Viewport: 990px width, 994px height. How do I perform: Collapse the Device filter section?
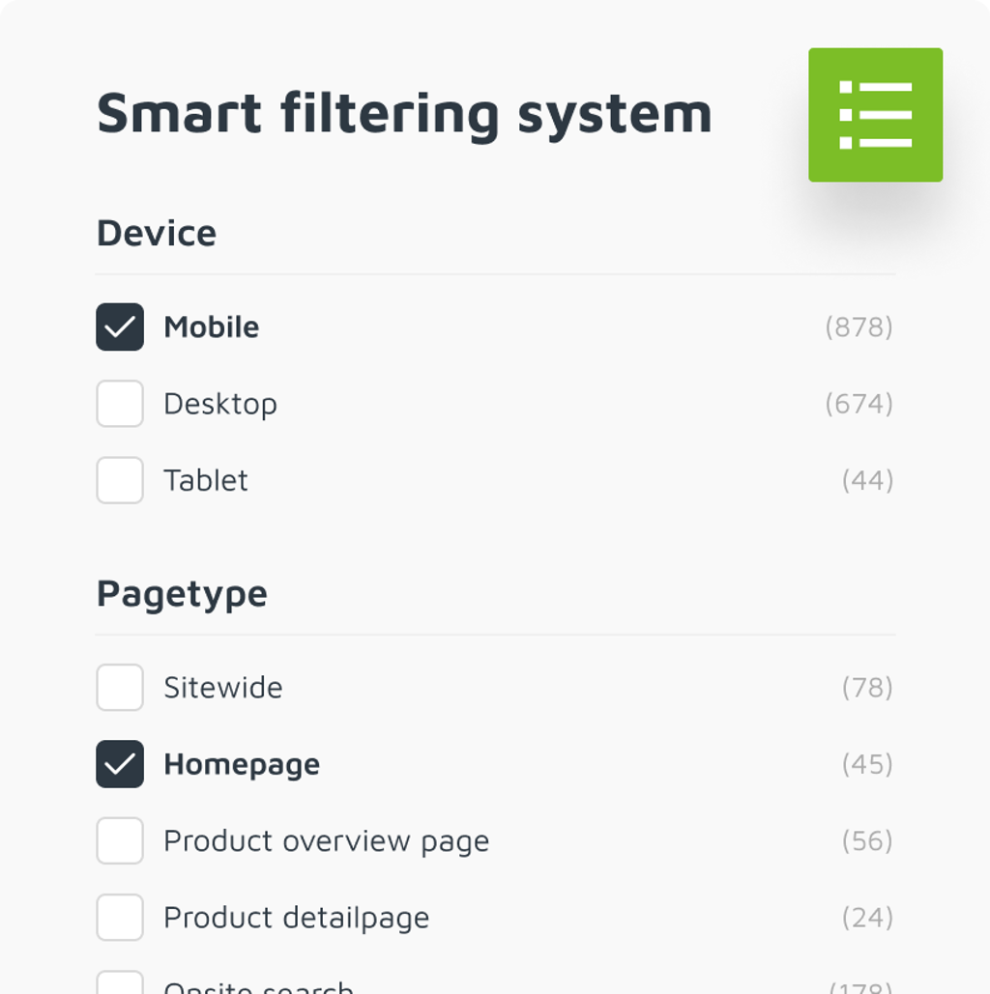click(156, 232)
